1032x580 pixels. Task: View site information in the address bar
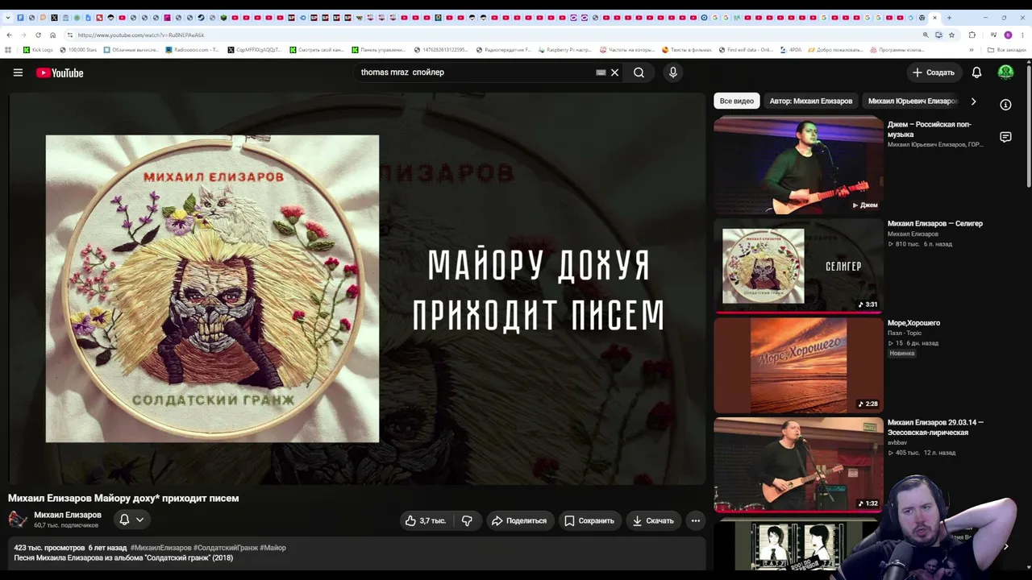click(x=70, y=35)
